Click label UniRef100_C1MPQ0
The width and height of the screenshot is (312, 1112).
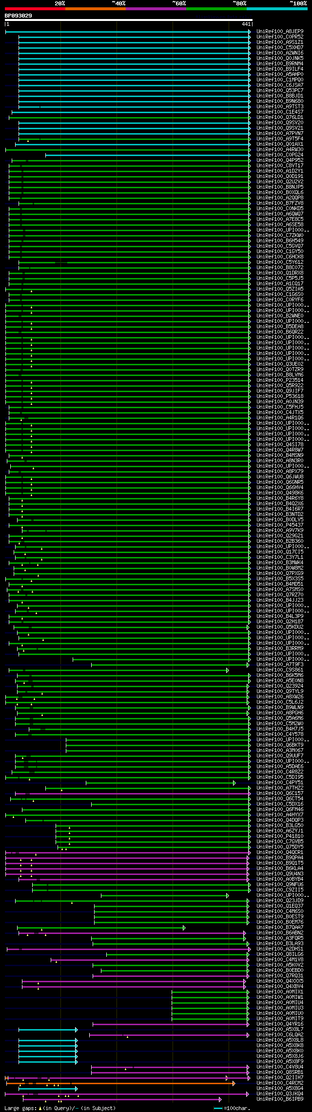coord(280,80)
